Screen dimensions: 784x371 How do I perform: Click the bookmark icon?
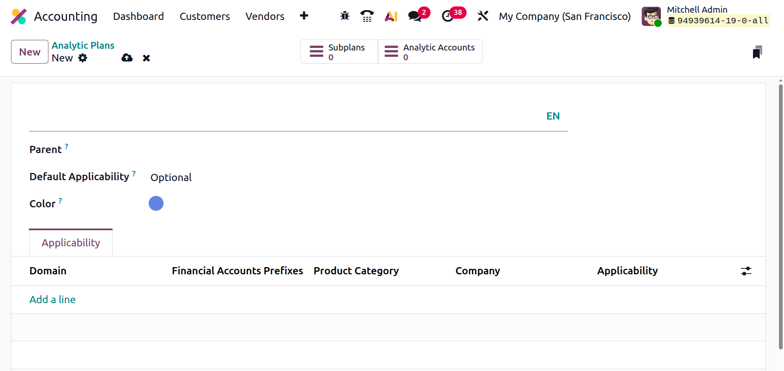(757, 52)
